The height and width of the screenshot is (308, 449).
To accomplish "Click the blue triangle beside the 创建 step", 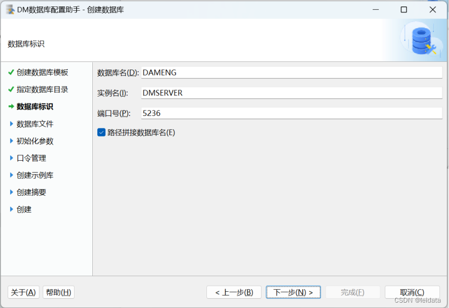I will click(x=11, y=209).
